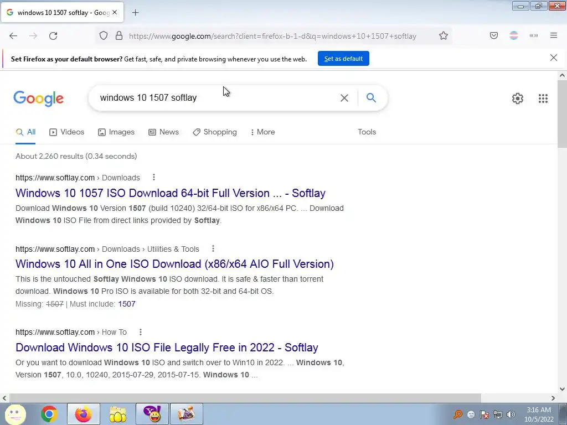Launch Chrome from the taskbar
Viewport: 567px width, 425px height.
[49, 414]
